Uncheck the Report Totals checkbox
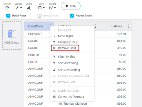This screenshot has width=142, height=107. [x=72, y=16]
